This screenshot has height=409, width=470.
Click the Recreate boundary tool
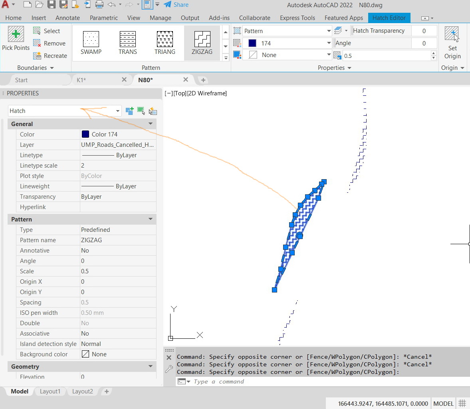50,56
